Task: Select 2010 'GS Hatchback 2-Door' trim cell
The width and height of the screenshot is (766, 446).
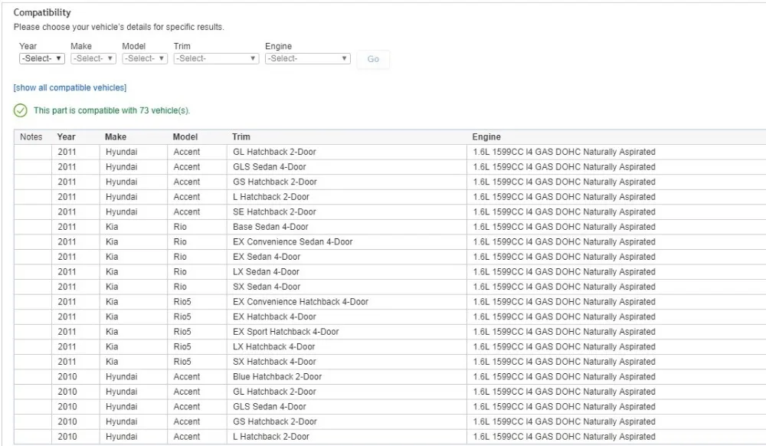Action: tap(347, 421)
